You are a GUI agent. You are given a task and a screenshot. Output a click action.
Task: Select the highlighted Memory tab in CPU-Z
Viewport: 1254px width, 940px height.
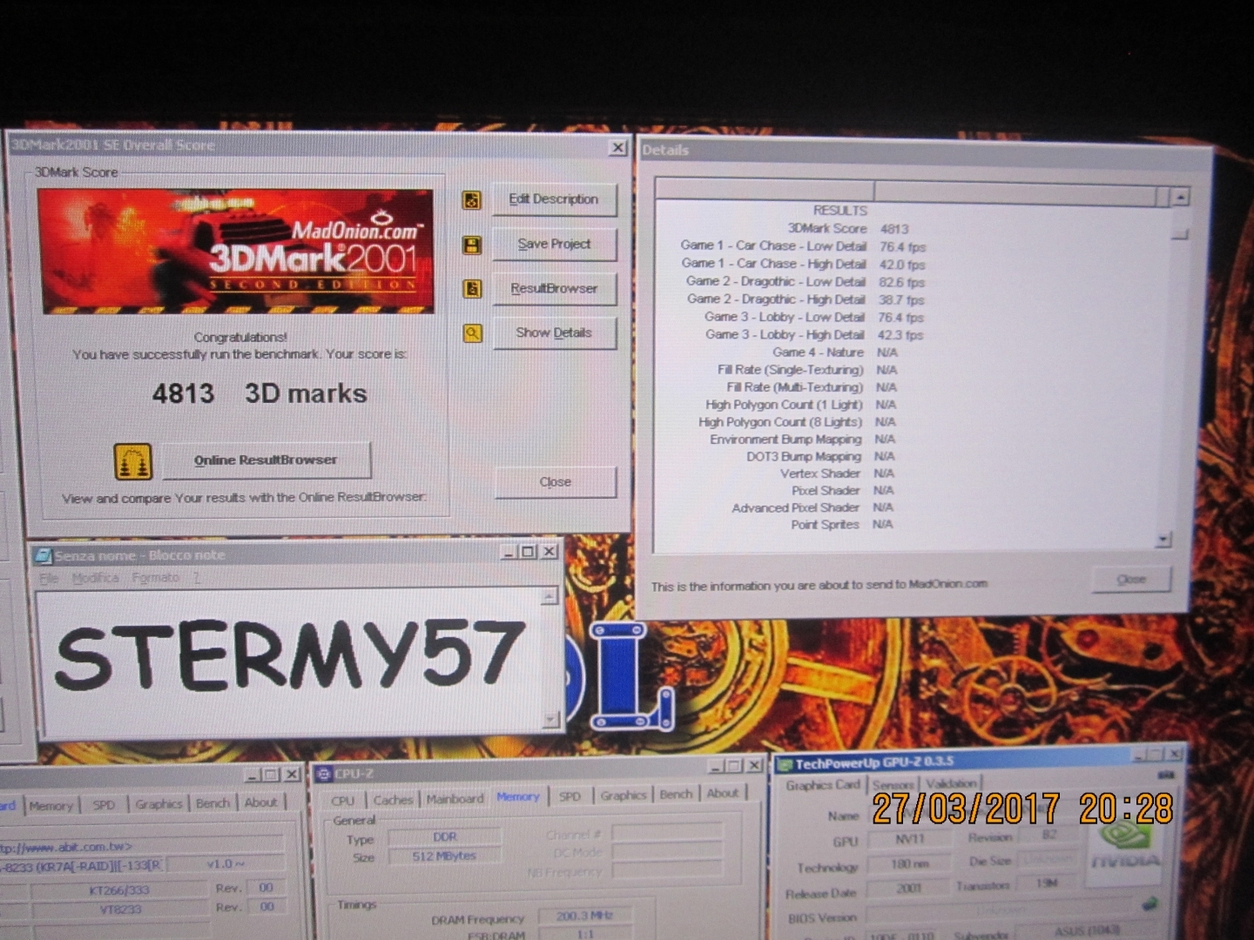point(517,796)
